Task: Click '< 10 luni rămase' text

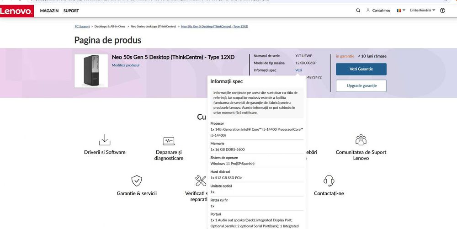Action: pos(372,56)
